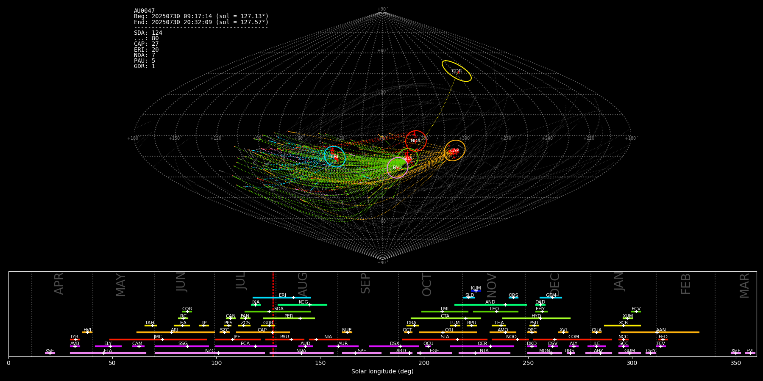Click the pink PAU radiant circle on map
Viewport: 763px width, 381px height.
click(398, 168)
